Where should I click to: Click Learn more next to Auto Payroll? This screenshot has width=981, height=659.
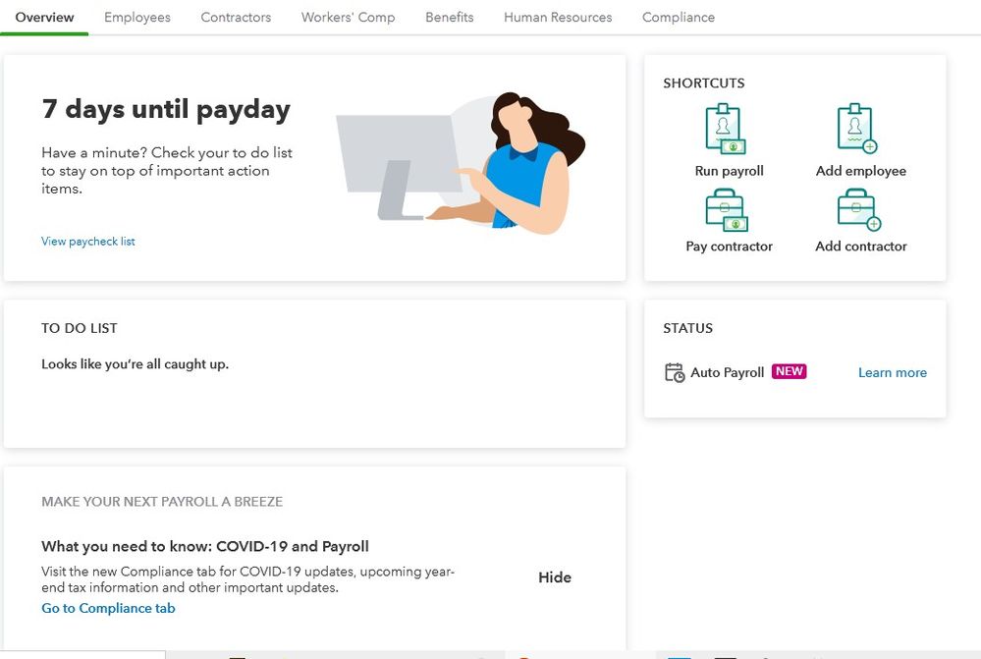tap(892, 373)
